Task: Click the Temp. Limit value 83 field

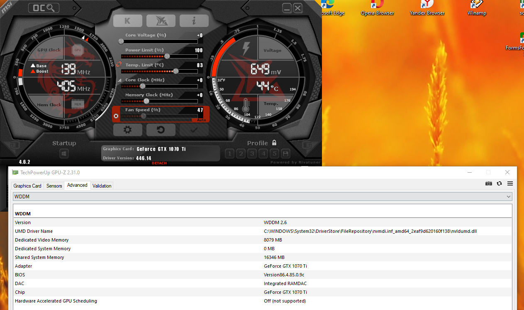Action: pyautogui.click(x=200, y=65)
